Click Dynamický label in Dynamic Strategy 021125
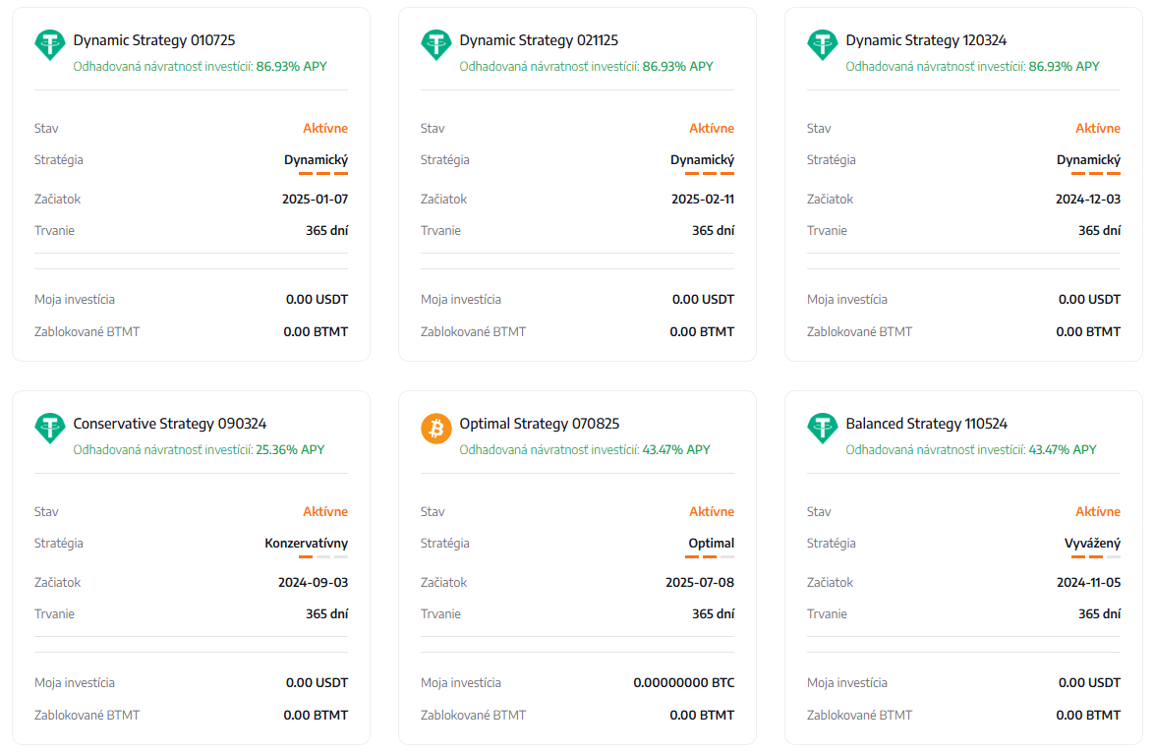1154x752 pixels. tap(702, 159)
